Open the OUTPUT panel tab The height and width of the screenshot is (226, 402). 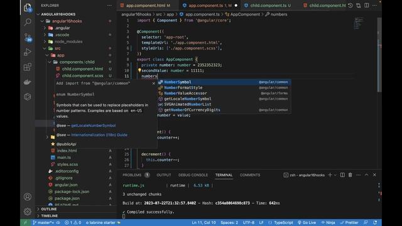(164, 175)
